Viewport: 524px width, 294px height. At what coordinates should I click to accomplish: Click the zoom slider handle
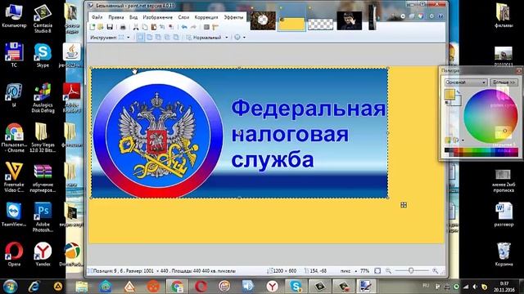click(411, 271)
